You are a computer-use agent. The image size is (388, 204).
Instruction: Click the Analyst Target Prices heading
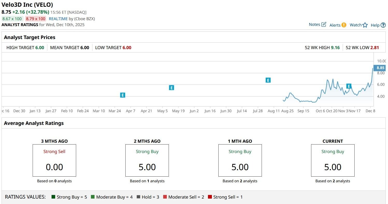coord(30,37)
